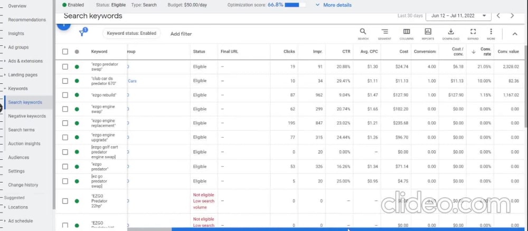Select Search keywords in the sidebar

point(25,102)
